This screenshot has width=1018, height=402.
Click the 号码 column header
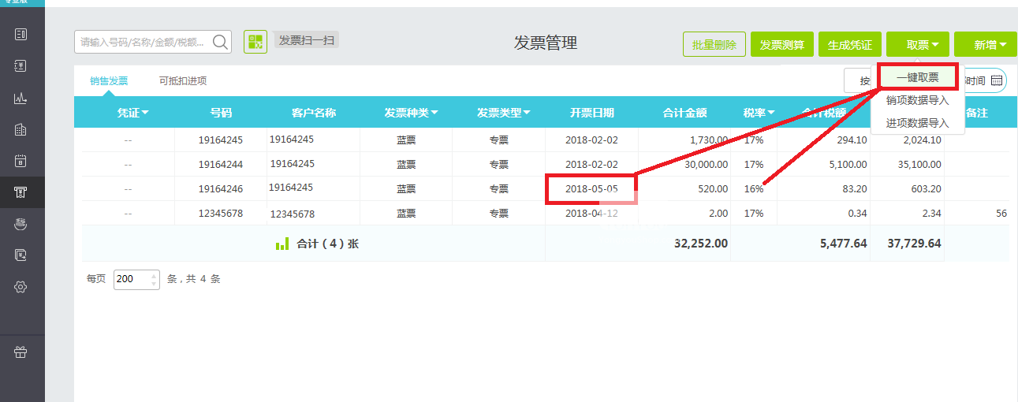pos(221,113)
